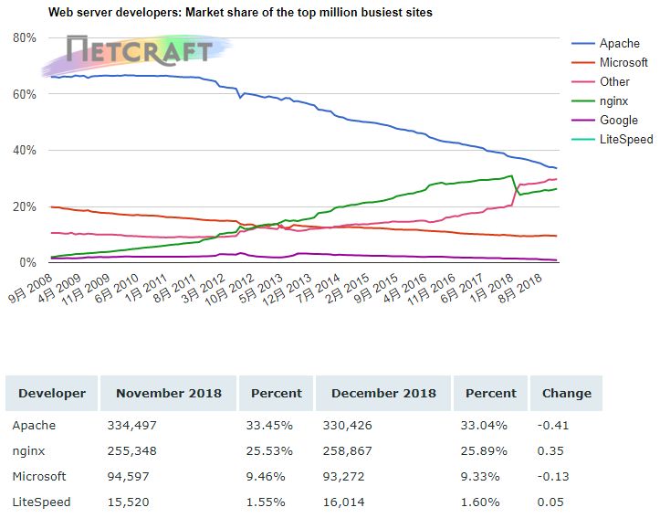Select the nginx table row name
This screenshot has width=660, height=518.
(28, 451)
